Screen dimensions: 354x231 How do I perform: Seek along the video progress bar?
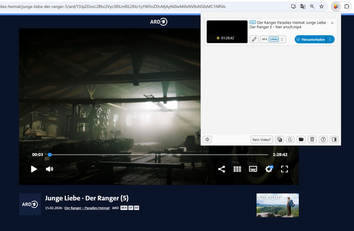pos(159,155)
